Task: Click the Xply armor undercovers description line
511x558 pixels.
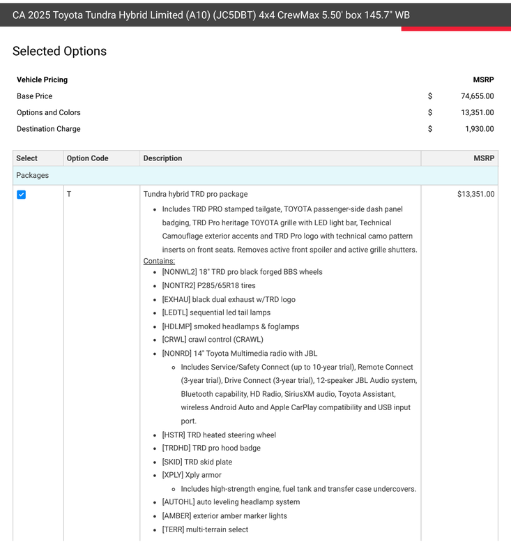Action: pyautogui.click(x=298, y=490)
